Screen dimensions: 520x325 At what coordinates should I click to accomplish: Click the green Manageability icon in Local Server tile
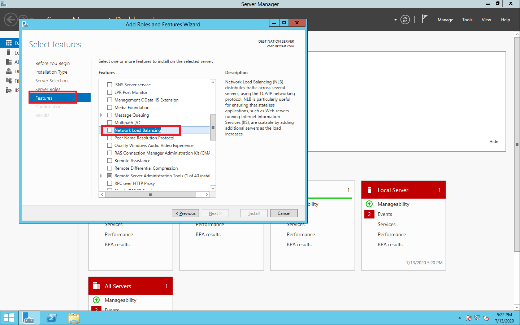point(369,204)
